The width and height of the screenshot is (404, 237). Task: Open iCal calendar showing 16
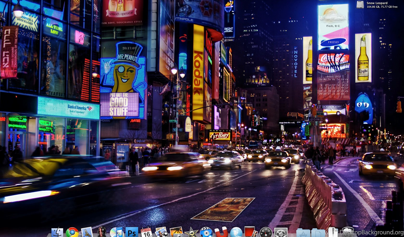146,232
